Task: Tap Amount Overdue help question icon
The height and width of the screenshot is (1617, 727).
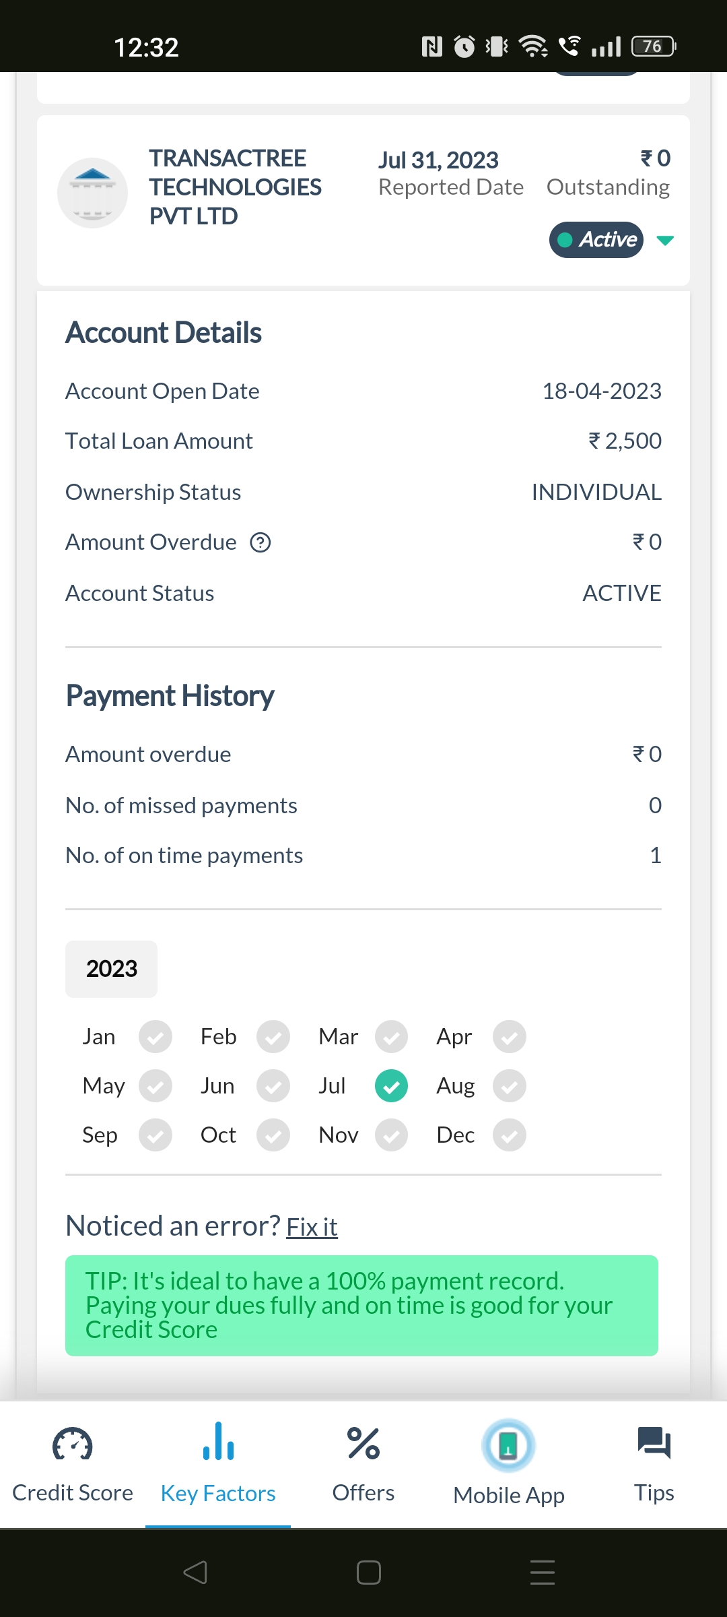Action: (x=261, y=542)
